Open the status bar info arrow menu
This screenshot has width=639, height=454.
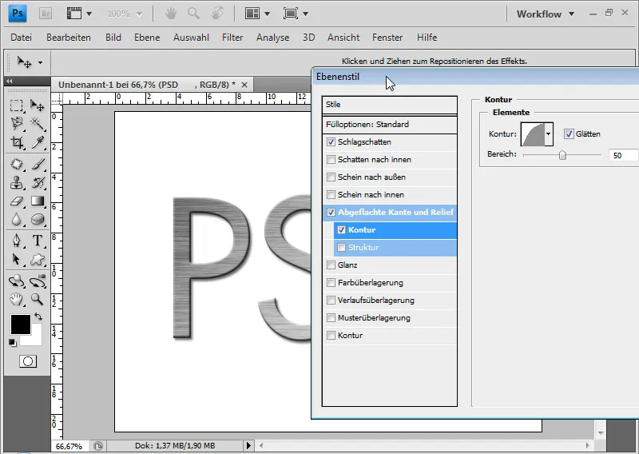coord(248,445)
